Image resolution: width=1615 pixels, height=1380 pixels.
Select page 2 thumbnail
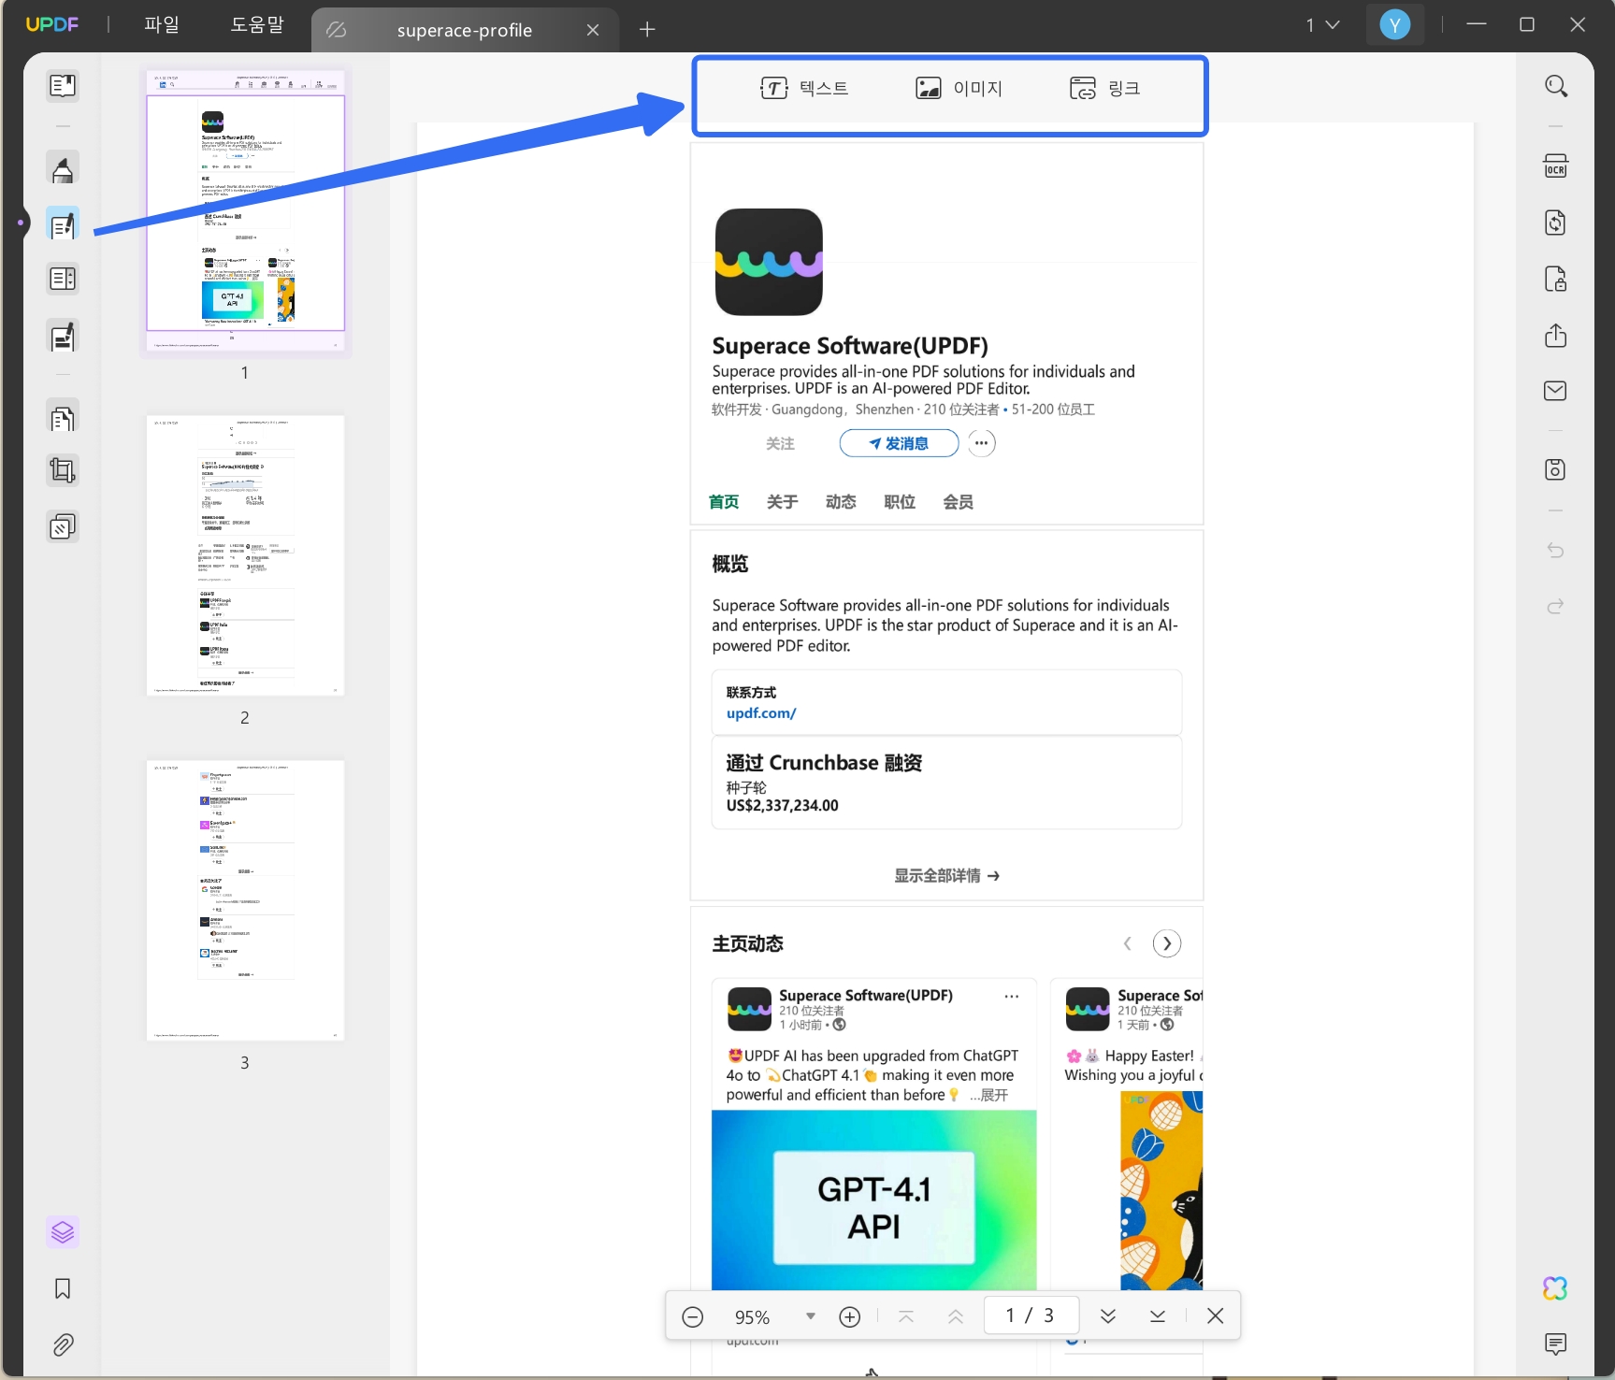point(246,555)
